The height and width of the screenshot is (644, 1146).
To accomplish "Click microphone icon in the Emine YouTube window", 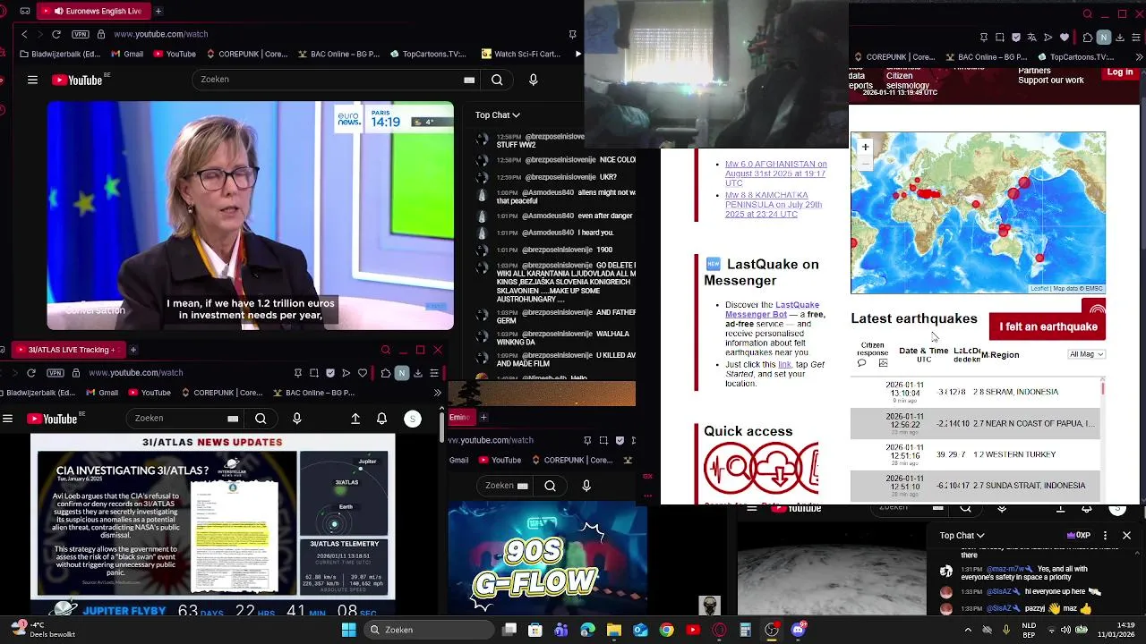I will coord(586,486).
